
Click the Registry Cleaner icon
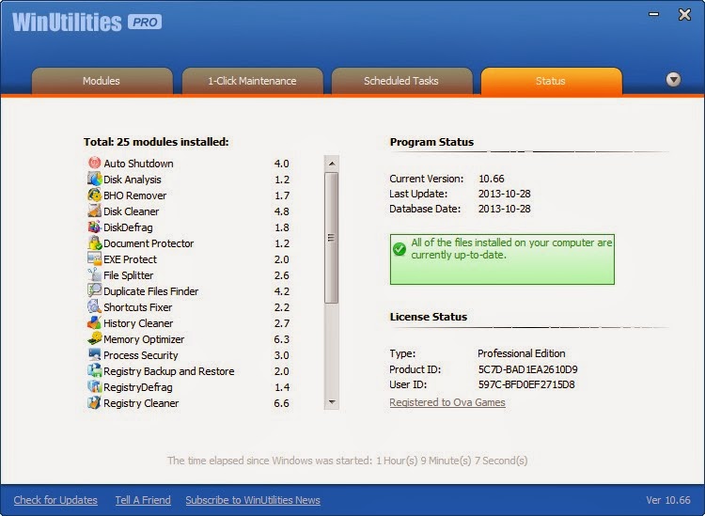94,402
